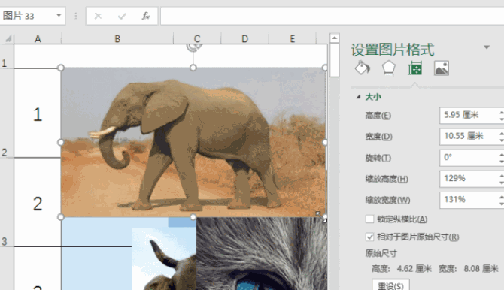Select column D header
The width and height of the screenshot is (504, 290).
pyautogui.click(x=244, y=38)
